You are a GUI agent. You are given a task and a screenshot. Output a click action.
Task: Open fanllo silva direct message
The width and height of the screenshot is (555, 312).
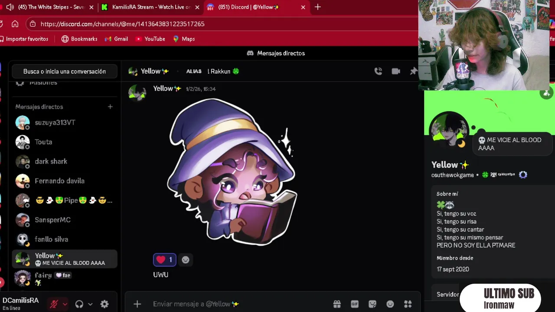click(65, 239)
